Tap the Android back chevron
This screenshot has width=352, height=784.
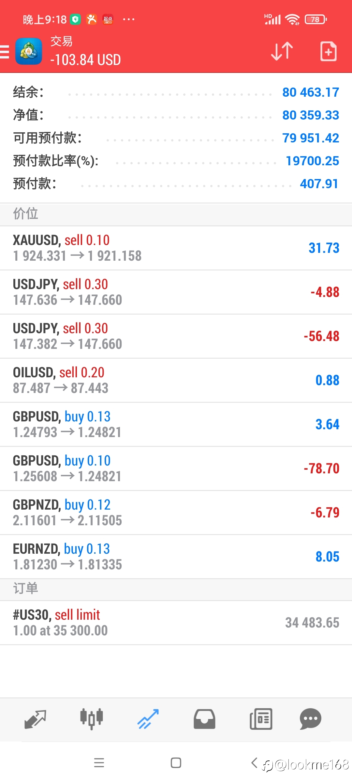tap(254, 763)
